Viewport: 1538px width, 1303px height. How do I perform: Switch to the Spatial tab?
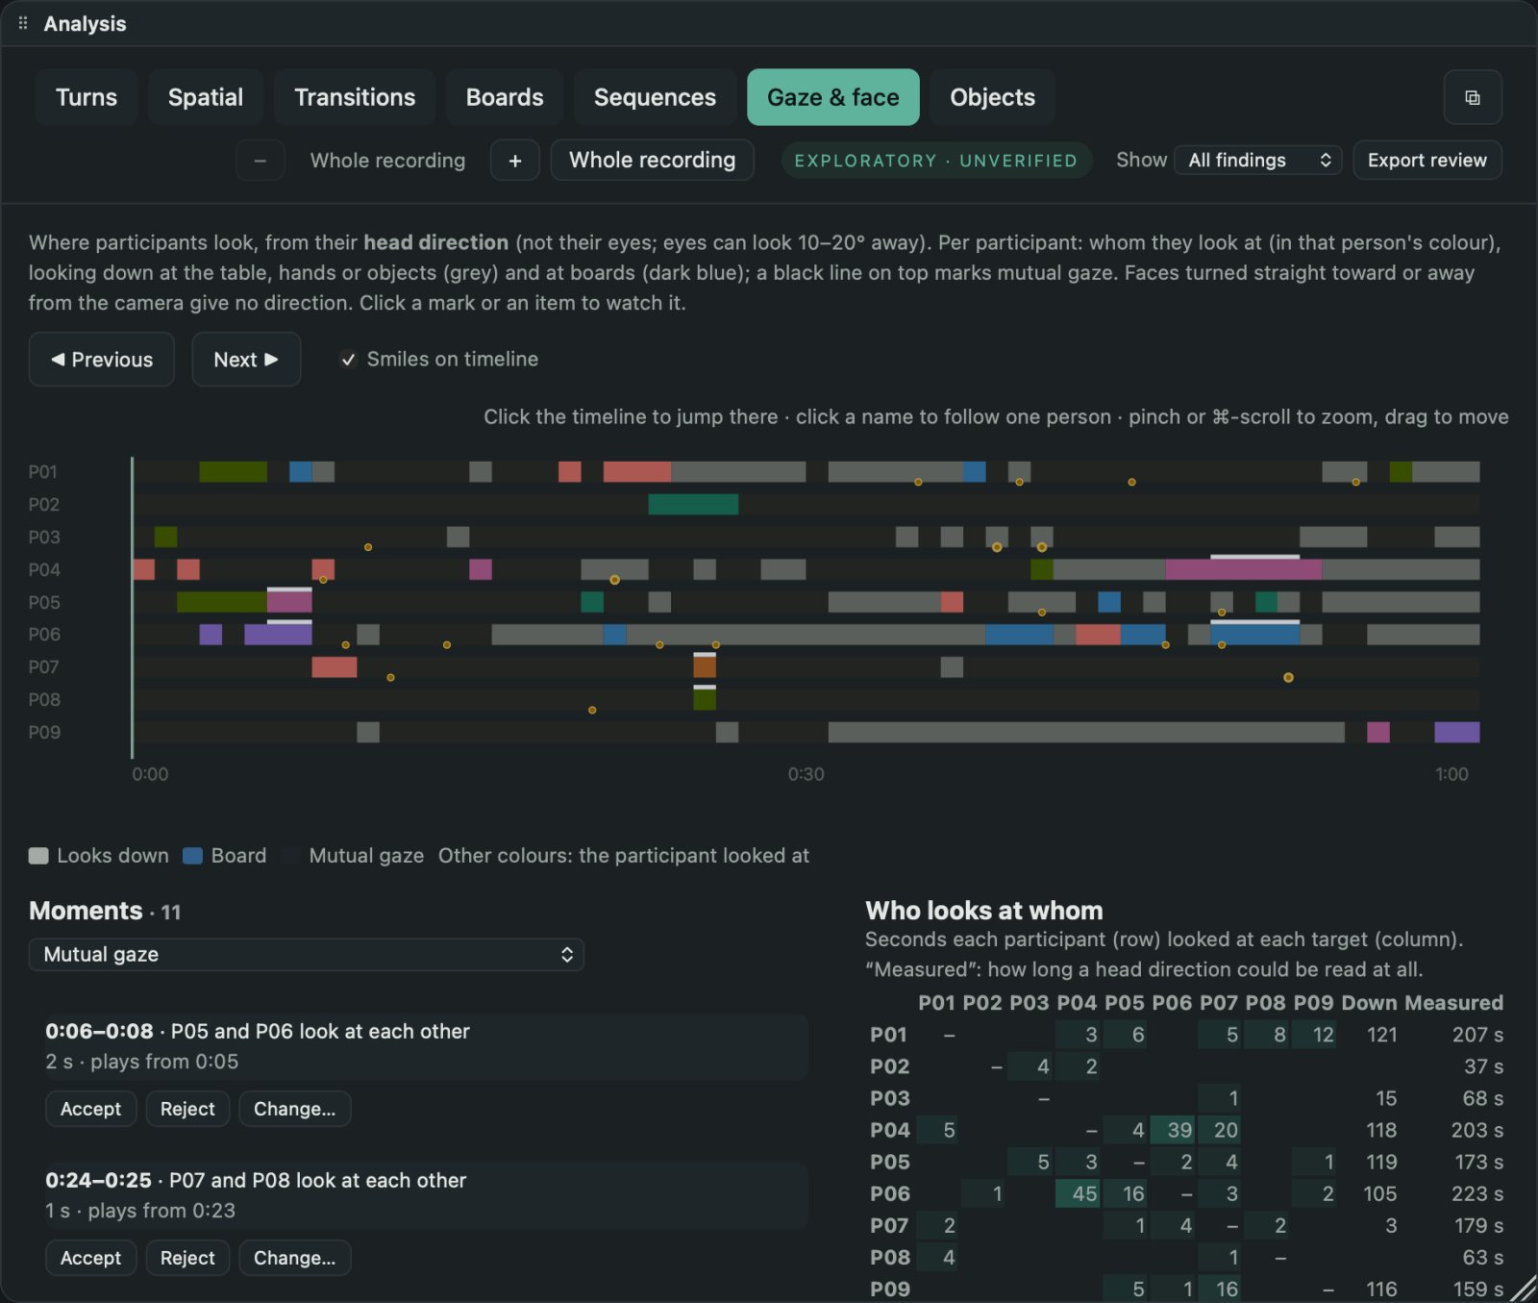point(206,97)
